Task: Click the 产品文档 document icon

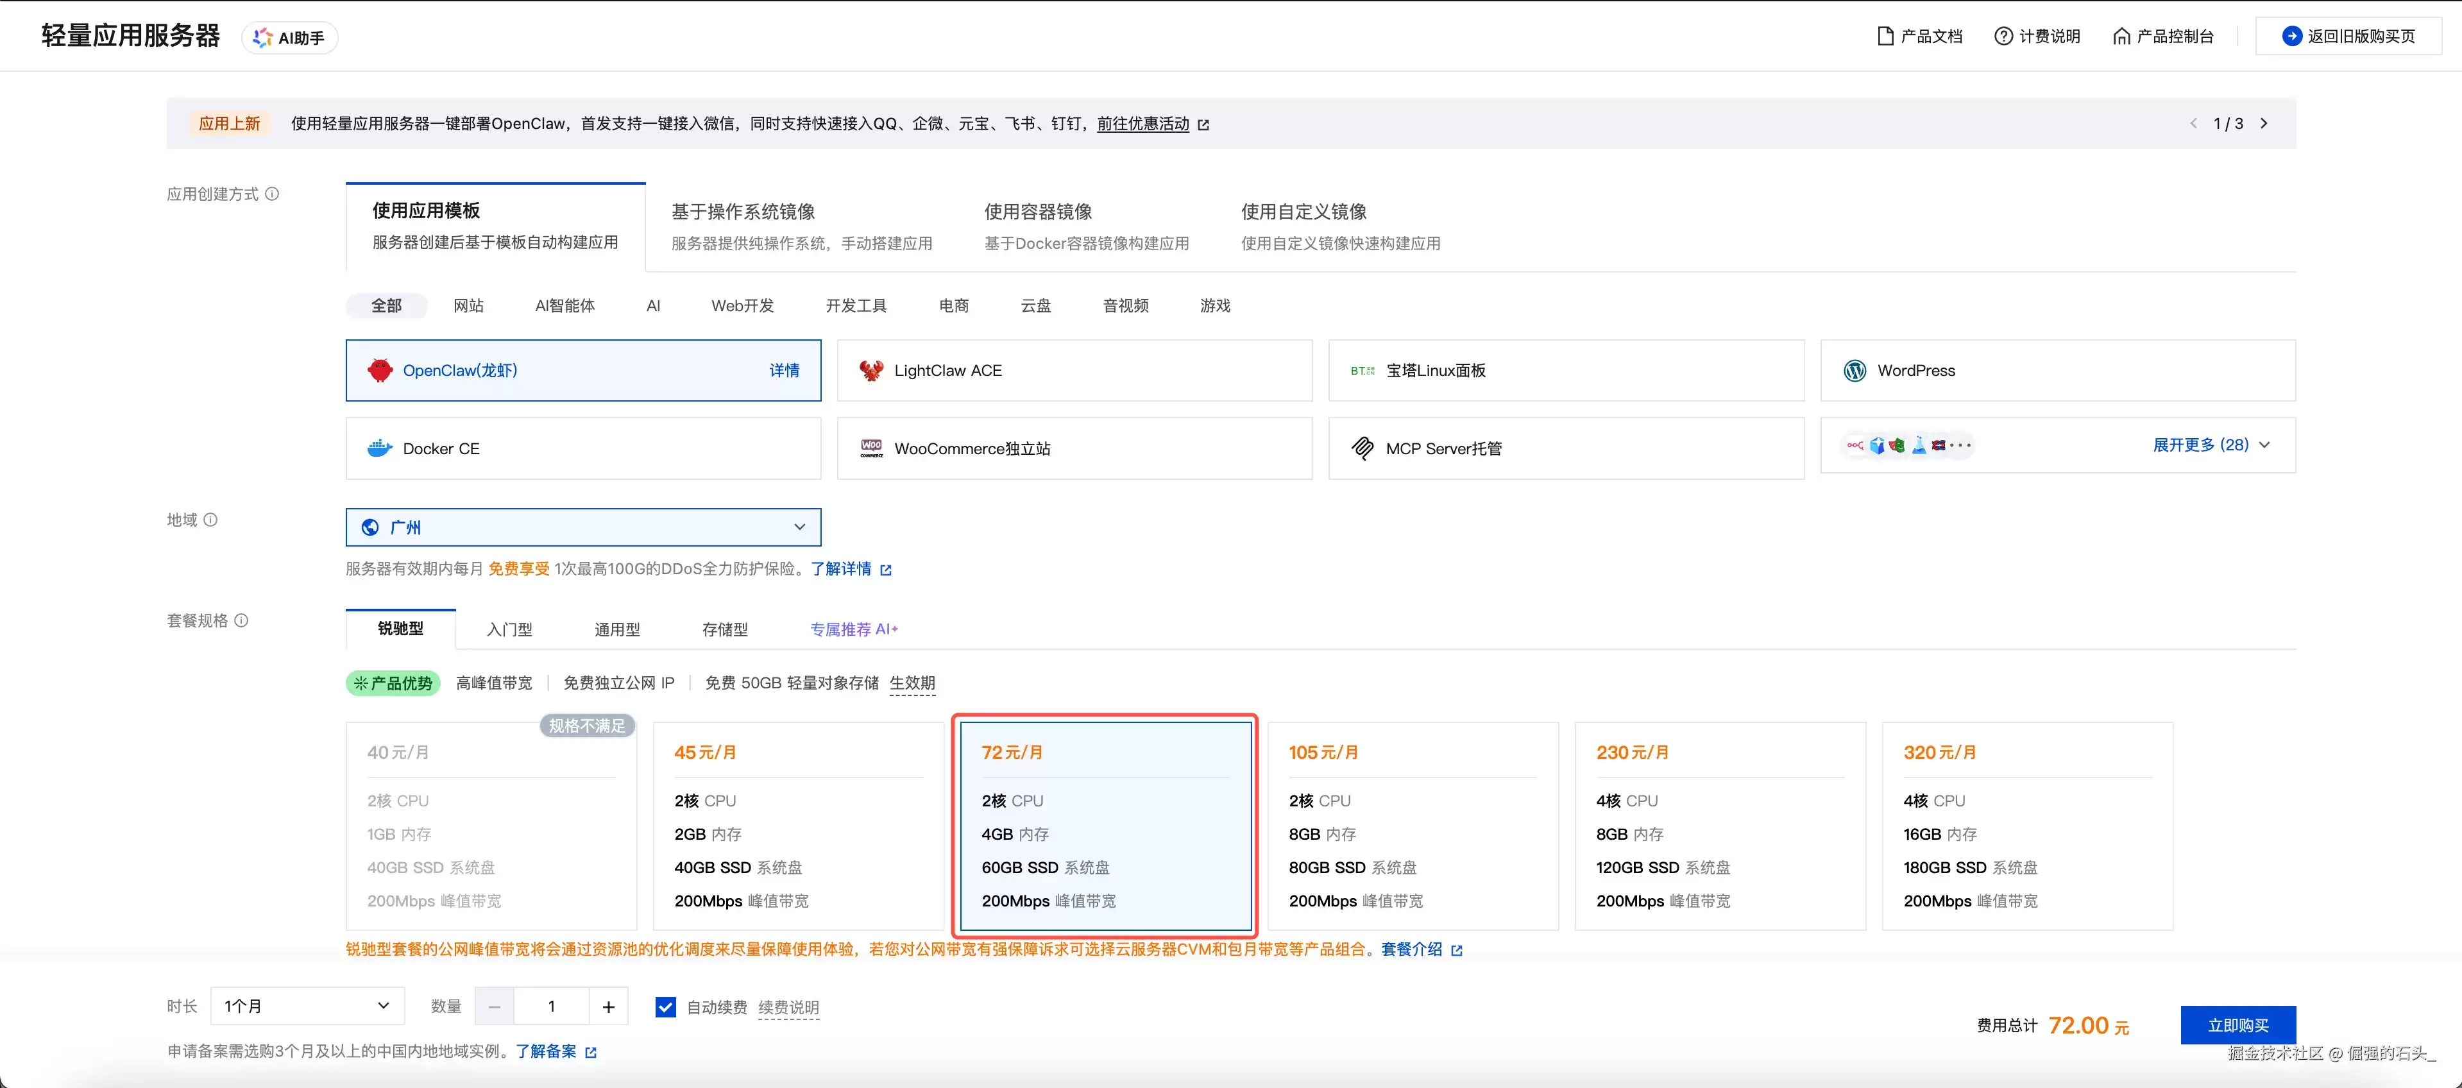Action: 1885,37
